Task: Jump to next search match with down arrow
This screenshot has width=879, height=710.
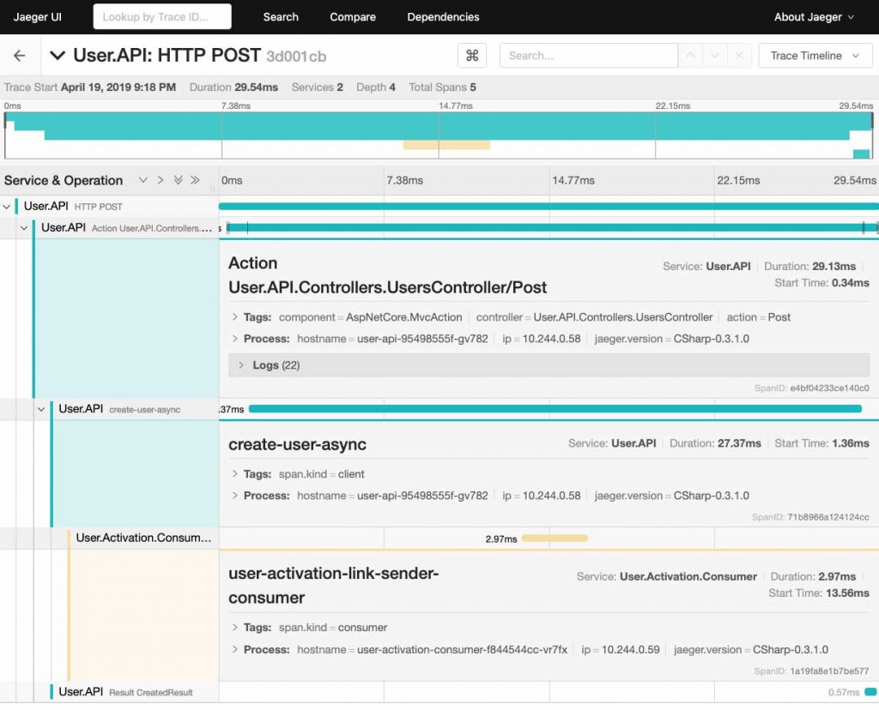Action: tap(714, 56)
